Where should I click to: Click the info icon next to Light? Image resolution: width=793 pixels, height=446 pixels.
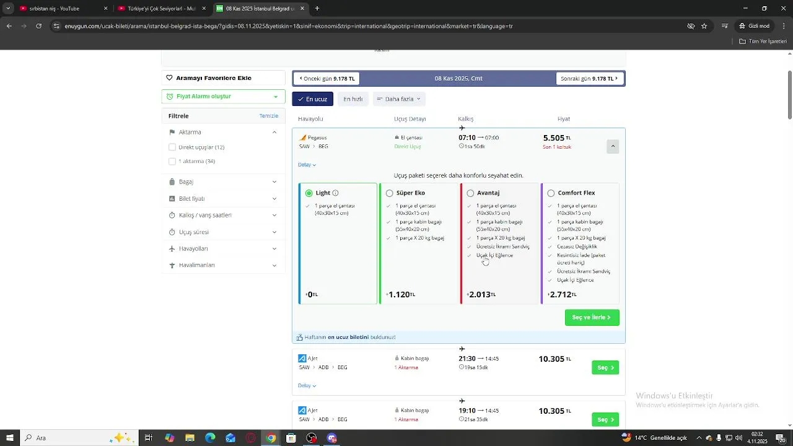pyautogui.click(x=335, y=193)
